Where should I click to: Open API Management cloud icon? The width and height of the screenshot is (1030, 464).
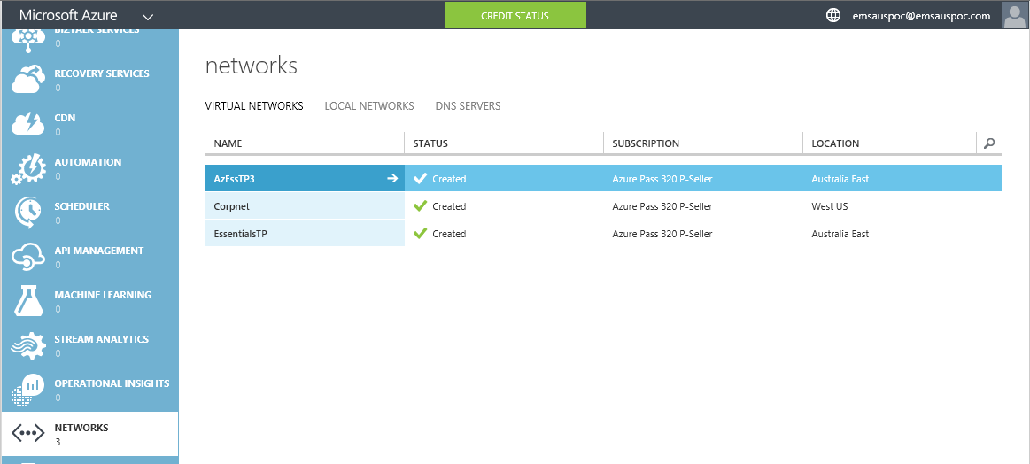coord(28,257)
